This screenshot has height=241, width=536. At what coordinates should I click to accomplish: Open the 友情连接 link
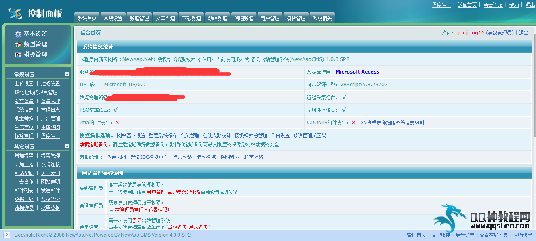[x=51, y=164]
